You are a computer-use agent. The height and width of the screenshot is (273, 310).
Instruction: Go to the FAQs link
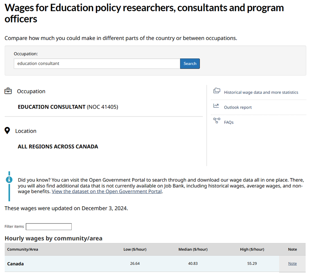click(229, 123)
